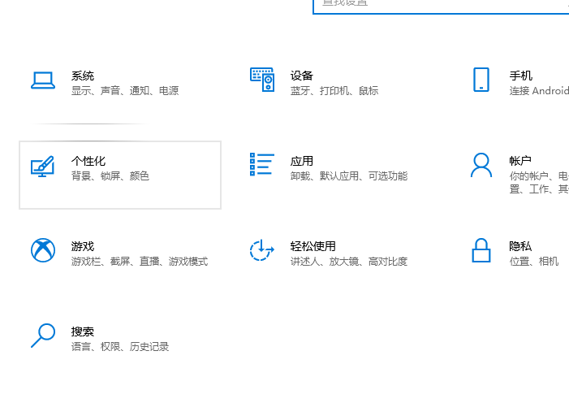
Task: Click the 系统 laptop icon
Action: coord(42,80)
